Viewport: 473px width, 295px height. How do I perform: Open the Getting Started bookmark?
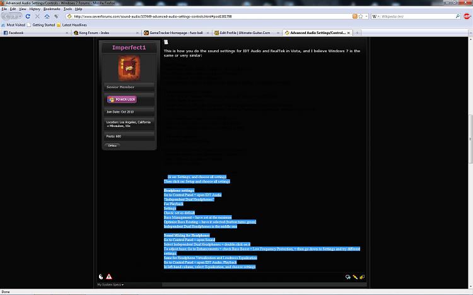(x=41, y=25)
